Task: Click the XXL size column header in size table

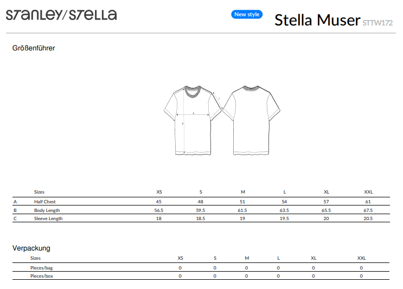Action: pos(368,192)
